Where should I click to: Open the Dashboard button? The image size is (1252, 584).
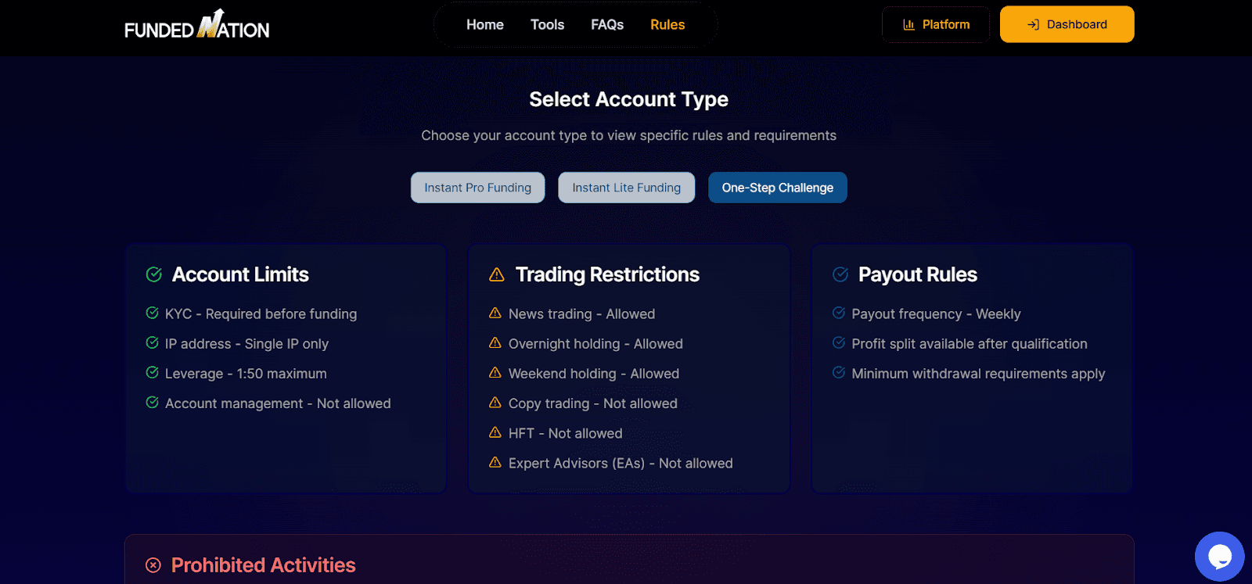1067,25
